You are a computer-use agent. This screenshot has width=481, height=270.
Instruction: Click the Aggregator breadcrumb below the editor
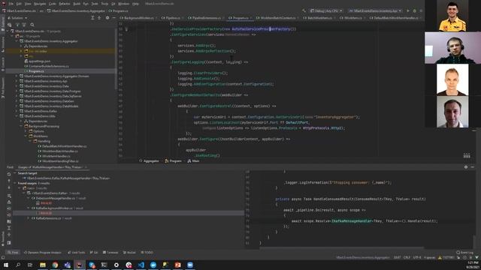click(x=149, y=161)
